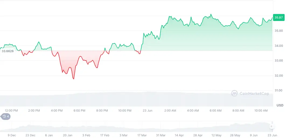The width and height of the screenshot is (290, 139).
Task: Click the USD currency label
Action: click(280, 105)
